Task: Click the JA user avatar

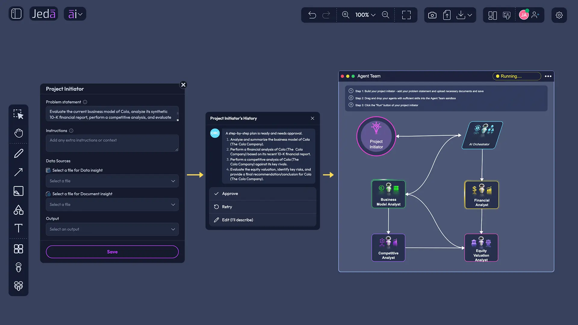Action: [x=524, y=15]
